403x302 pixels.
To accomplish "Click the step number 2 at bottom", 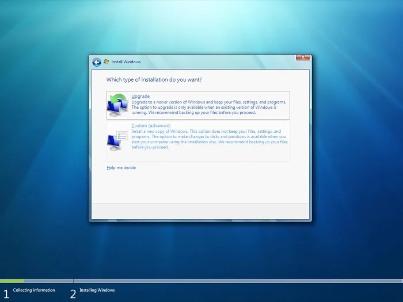I will click(73, 293).
